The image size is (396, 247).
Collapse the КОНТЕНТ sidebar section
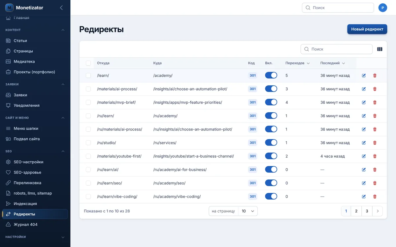(63, 30)
